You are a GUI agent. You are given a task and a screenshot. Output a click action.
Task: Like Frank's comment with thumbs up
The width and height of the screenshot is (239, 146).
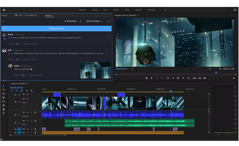(x=18, y=44)
